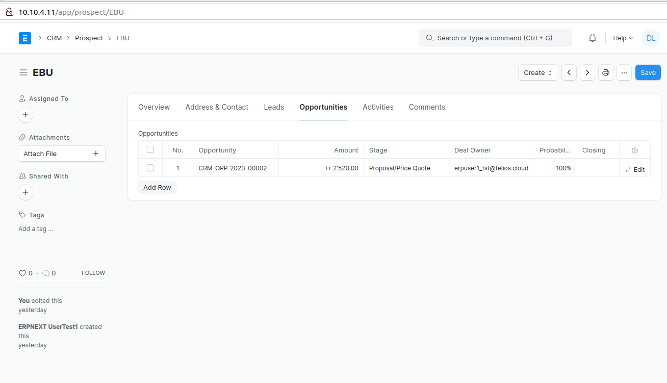Add a new row to Opportunities
Image resolution: width=667 pixels, height=383 pixels.
(x=157, y=187)
